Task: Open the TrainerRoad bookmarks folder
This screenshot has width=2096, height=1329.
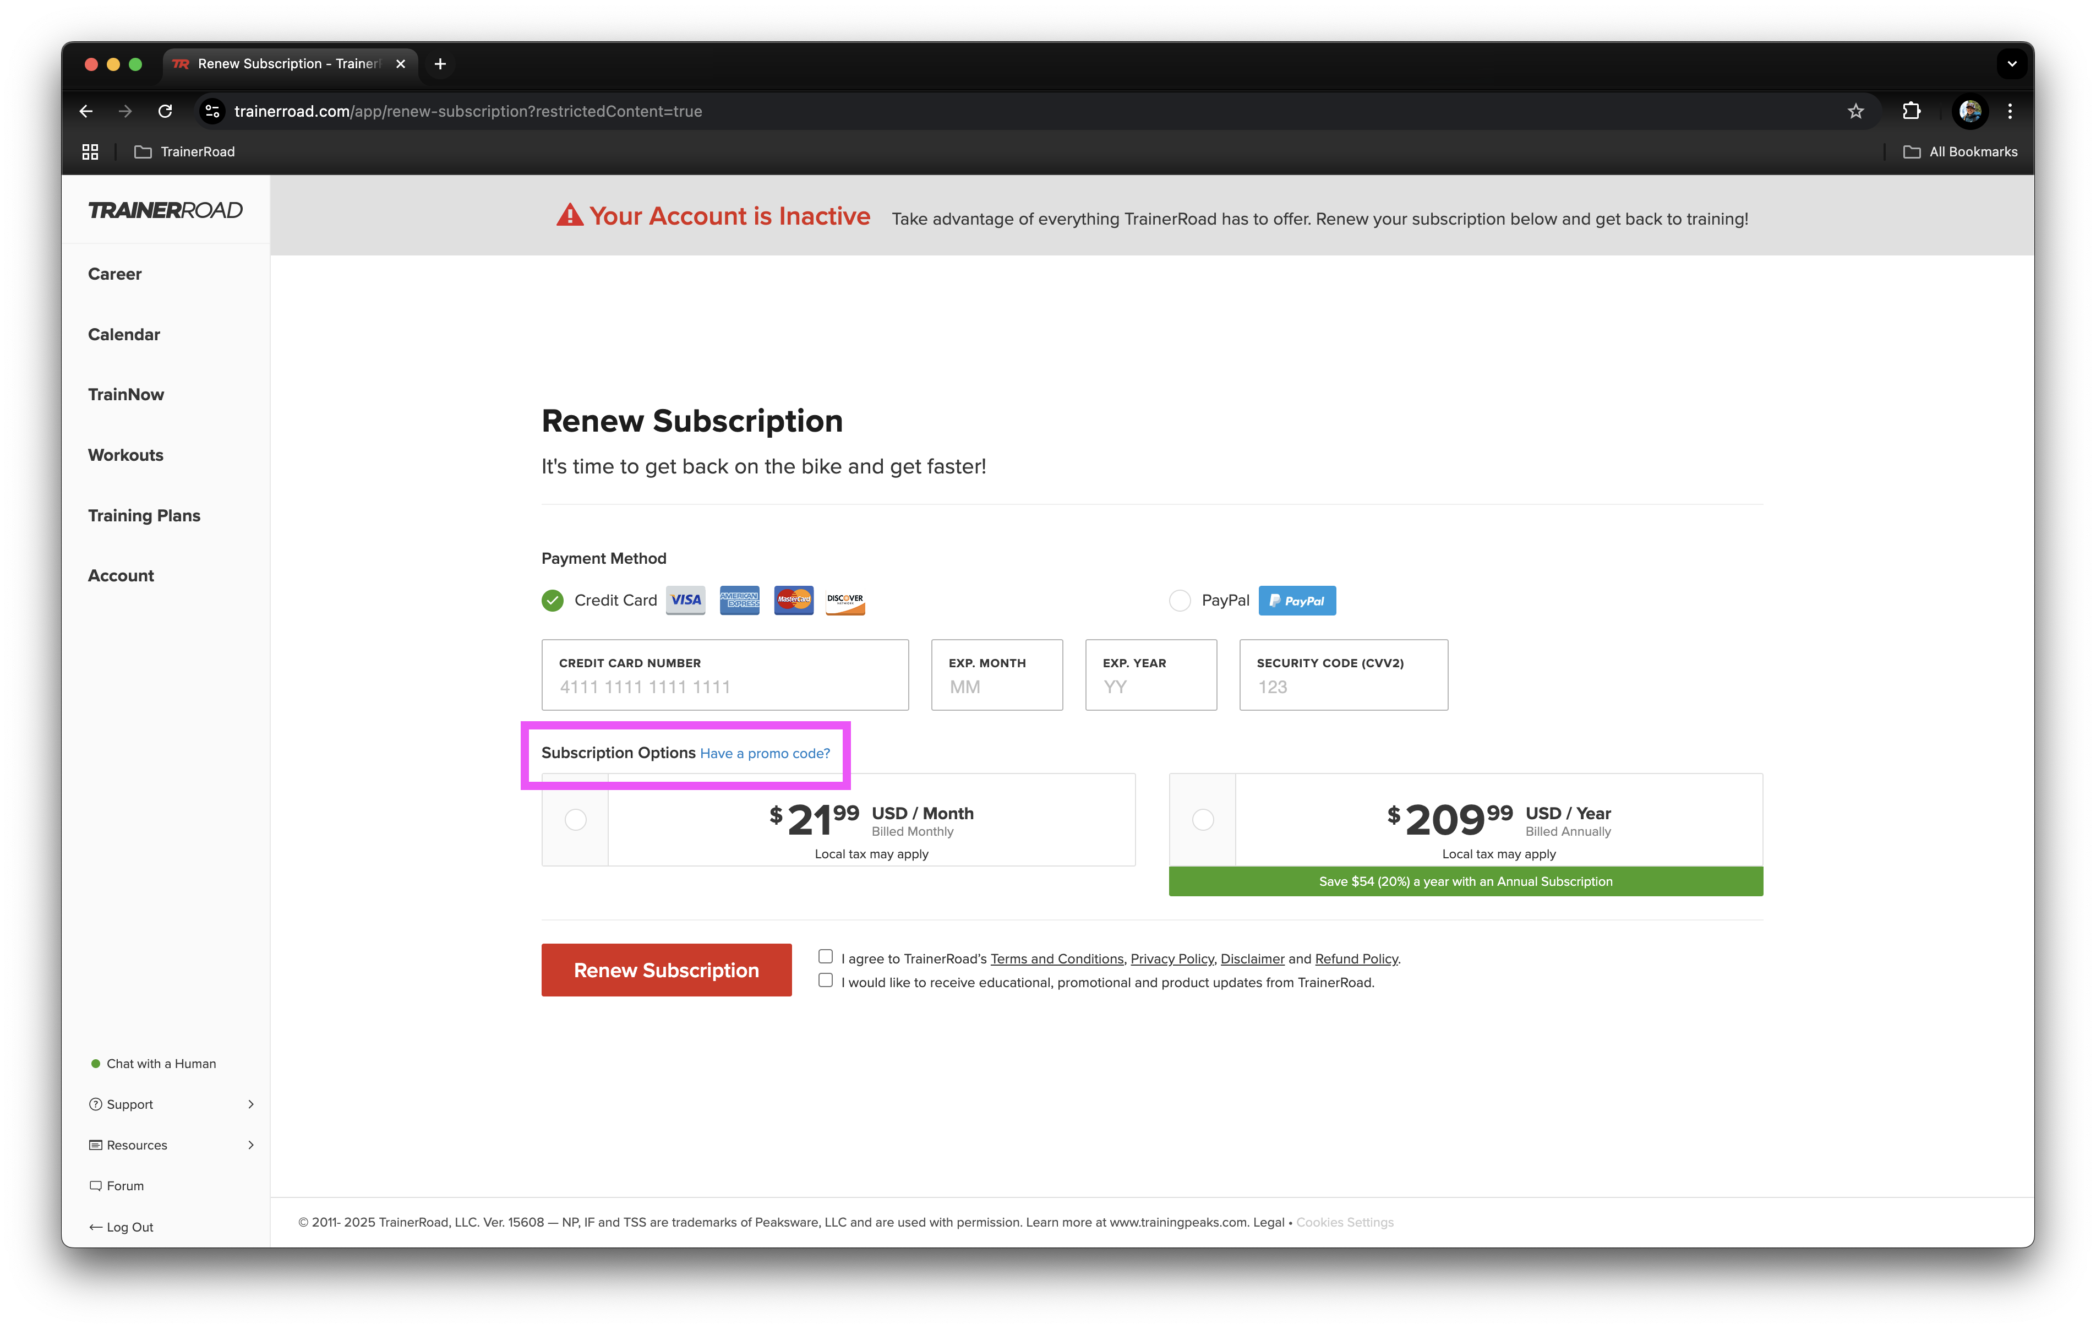Action: [184, 151]
